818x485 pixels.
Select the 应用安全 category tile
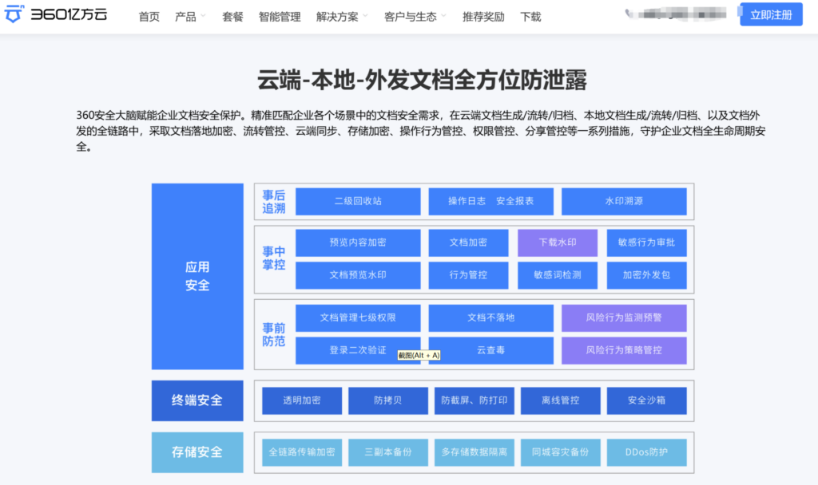(x=197, y=276)
